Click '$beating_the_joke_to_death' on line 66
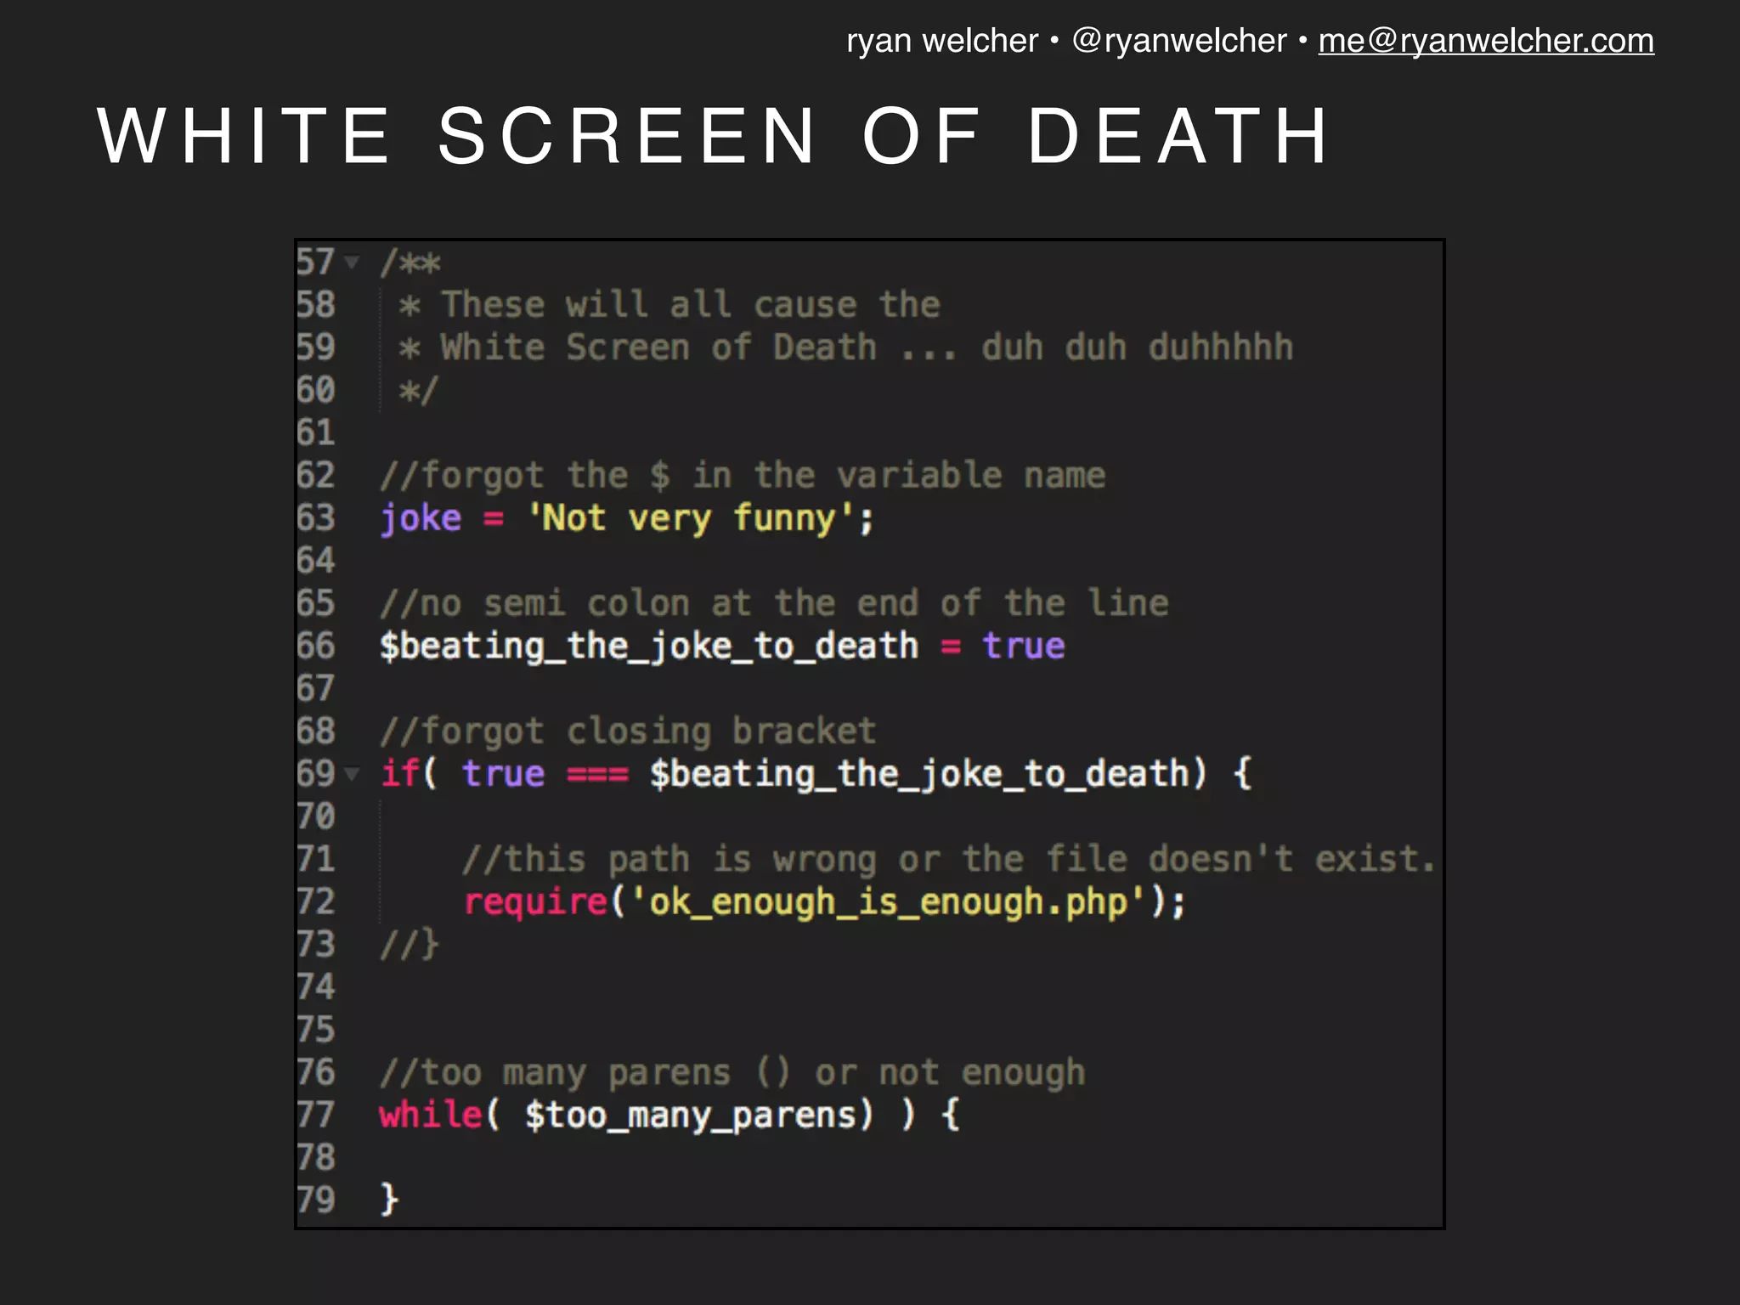 click(x=649, y=647)
